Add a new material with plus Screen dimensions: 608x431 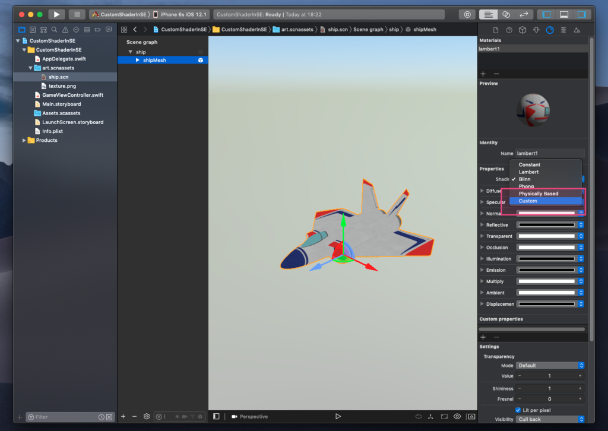483,74
